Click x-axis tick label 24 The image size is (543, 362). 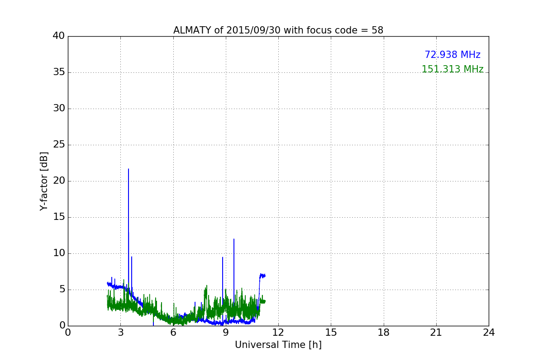(489, 333)
